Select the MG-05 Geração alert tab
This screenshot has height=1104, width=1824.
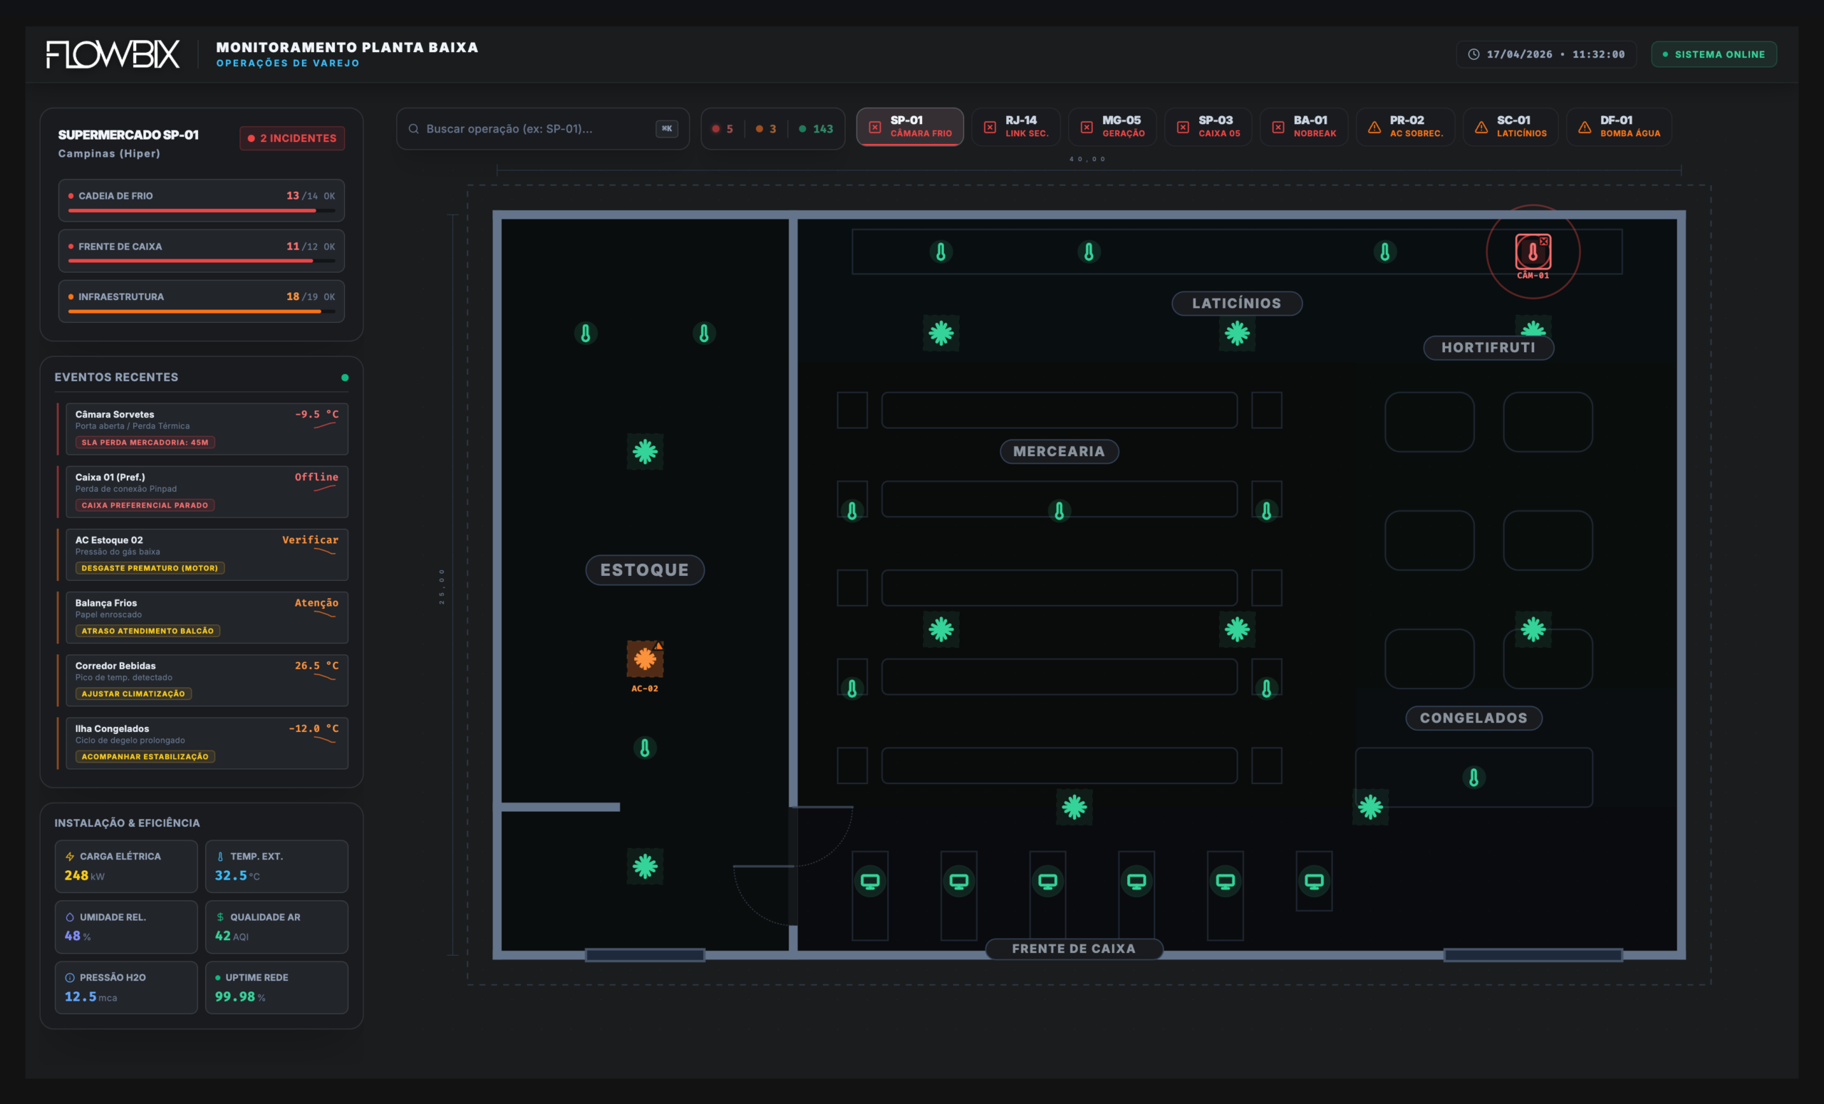click(1113, 126)
